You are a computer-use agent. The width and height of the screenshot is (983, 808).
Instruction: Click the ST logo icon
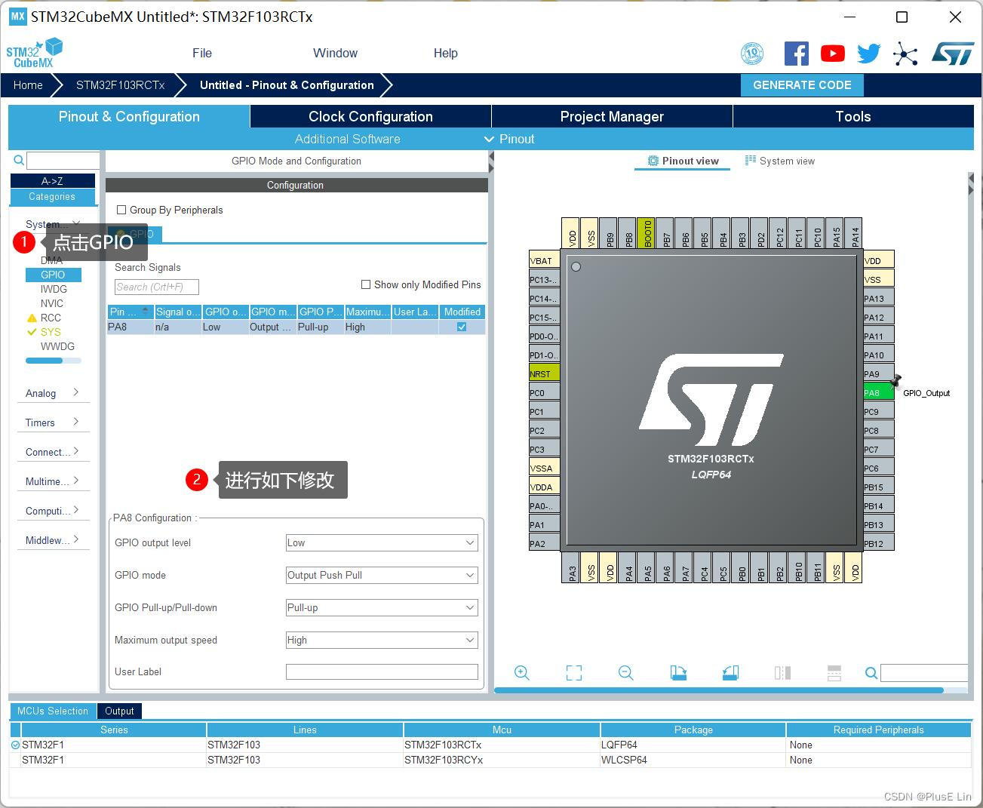(954, 54)
